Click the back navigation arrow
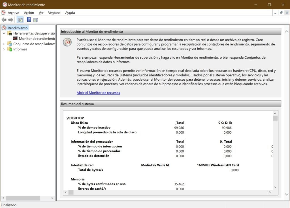 pos(4,20)
